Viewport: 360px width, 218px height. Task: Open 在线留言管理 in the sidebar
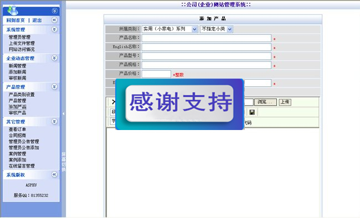pyautogui.click(x=22, y=165)
